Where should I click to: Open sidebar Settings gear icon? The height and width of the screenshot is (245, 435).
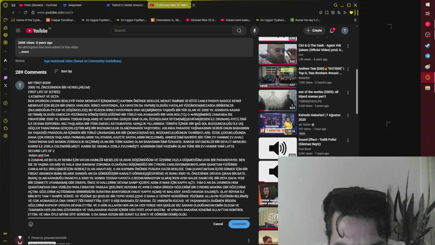[x=5, y=136]
